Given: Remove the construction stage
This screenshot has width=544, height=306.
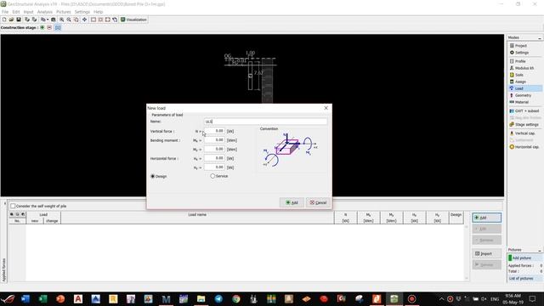Looking at the screenshot, I should click(x=49, y=27).
